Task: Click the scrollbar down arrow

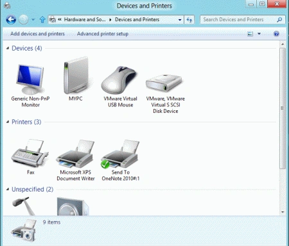Action: coord(283,212)
